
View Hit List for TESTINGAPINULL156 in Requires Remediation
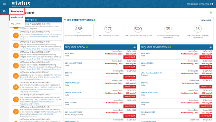(206, 96)
